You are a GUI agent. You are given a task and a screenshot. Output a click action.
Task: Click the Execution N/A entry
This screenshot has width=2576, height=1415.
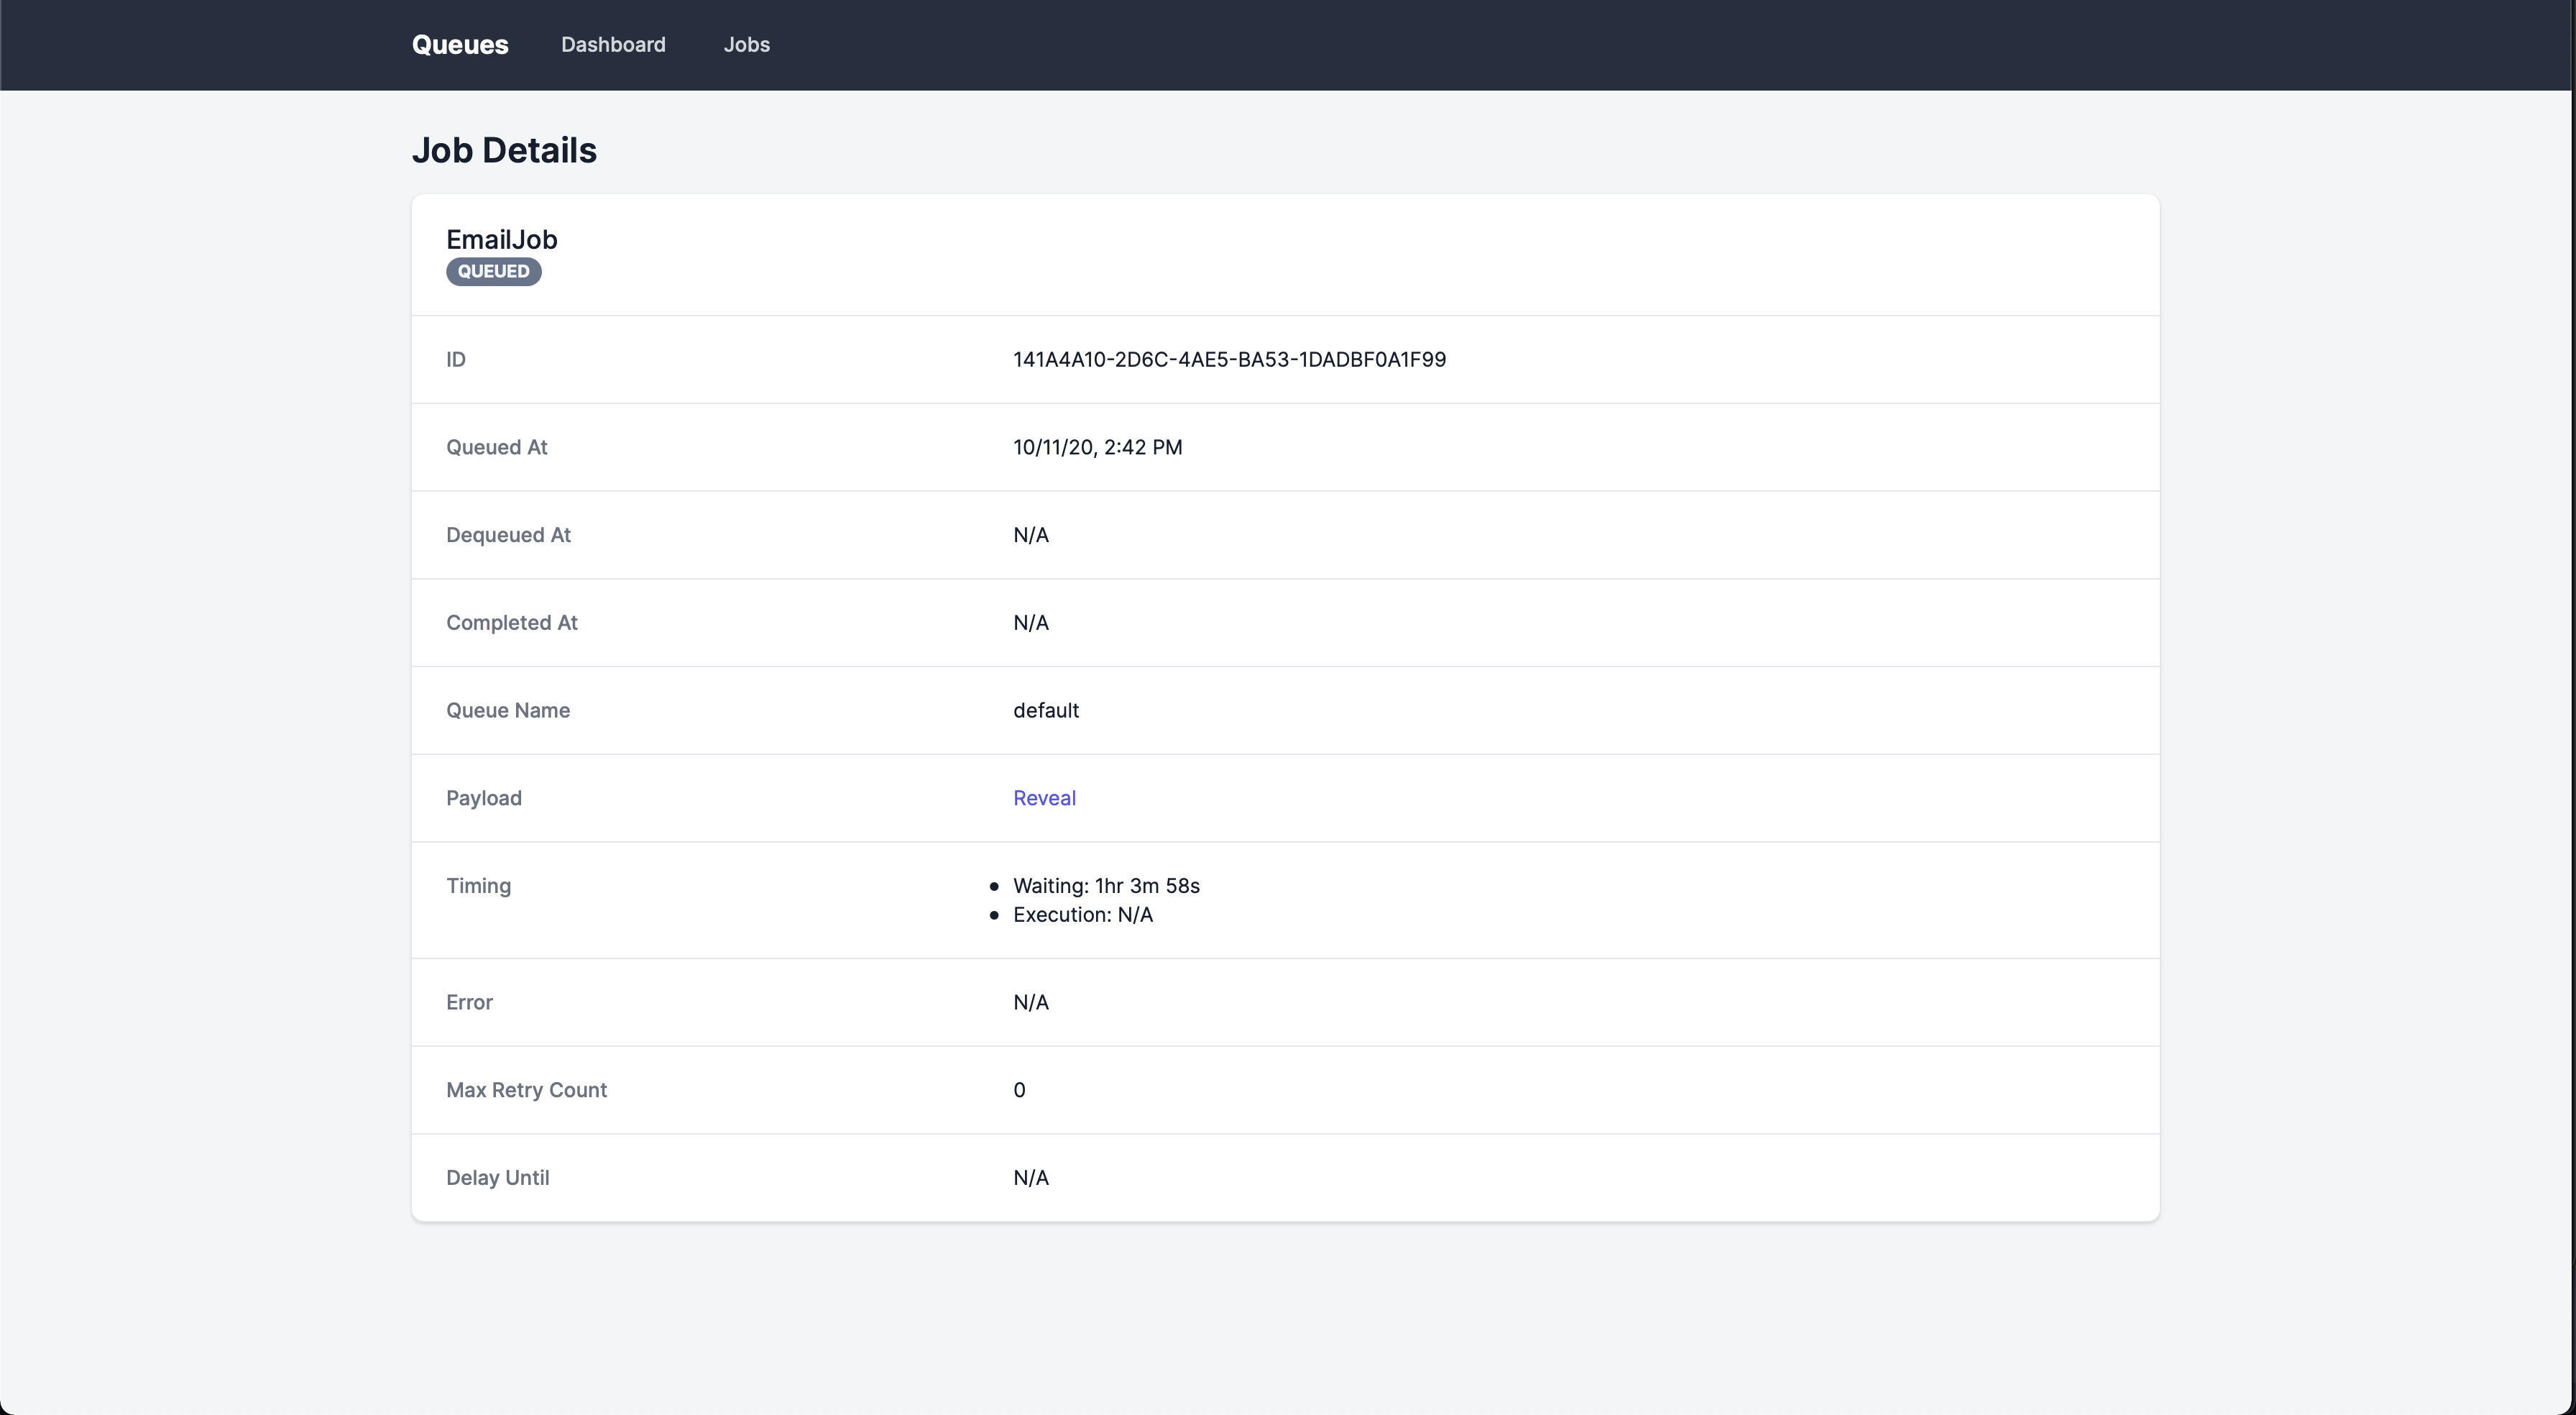(1082, 915)
